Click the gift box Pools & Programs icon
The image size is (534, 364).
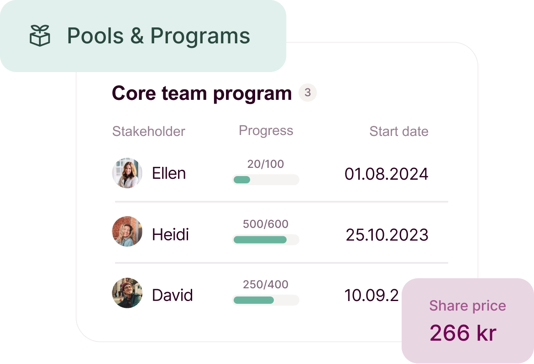(x=40, y=36)
